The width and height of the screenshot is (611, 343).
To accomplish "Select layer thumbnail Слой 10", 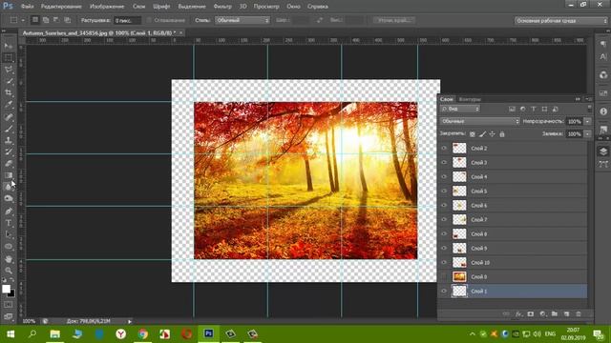I will 459,263.
